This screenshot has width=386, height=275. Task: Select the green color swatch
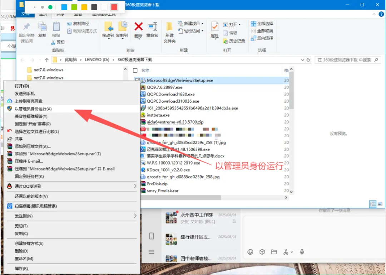click(x=74, y=7)
